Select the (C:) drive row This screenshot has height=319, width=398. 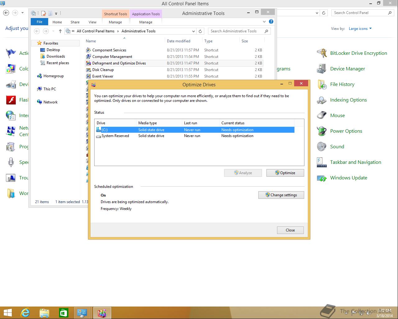[x=195, y=130]
